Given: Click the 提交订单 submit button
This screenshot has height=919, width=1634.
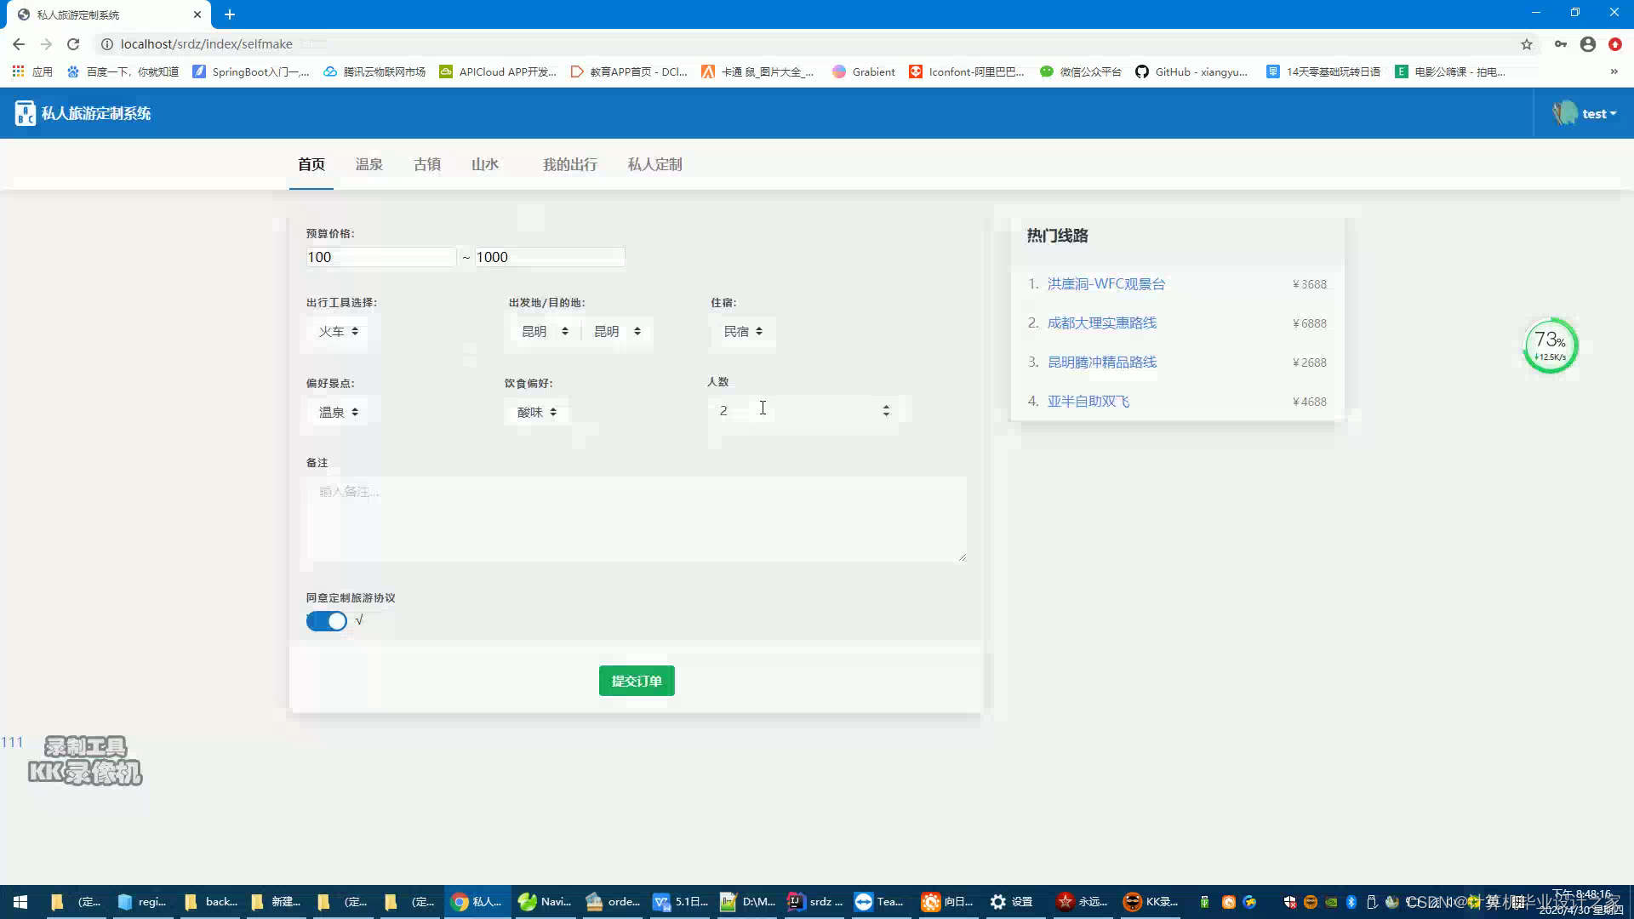Looking at the screenshot, I should (x=636, y=681).
